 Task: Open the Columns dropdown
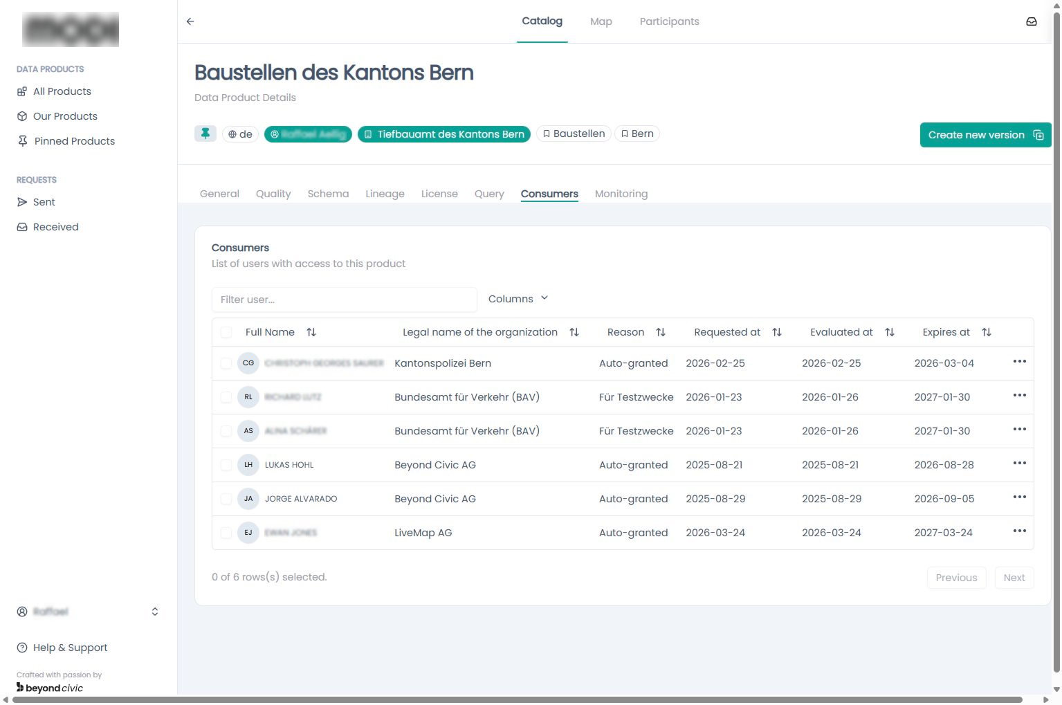518,299
